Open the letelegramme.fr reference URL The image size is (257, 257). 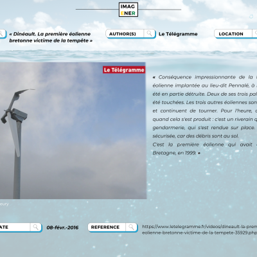tap(199, 229)
